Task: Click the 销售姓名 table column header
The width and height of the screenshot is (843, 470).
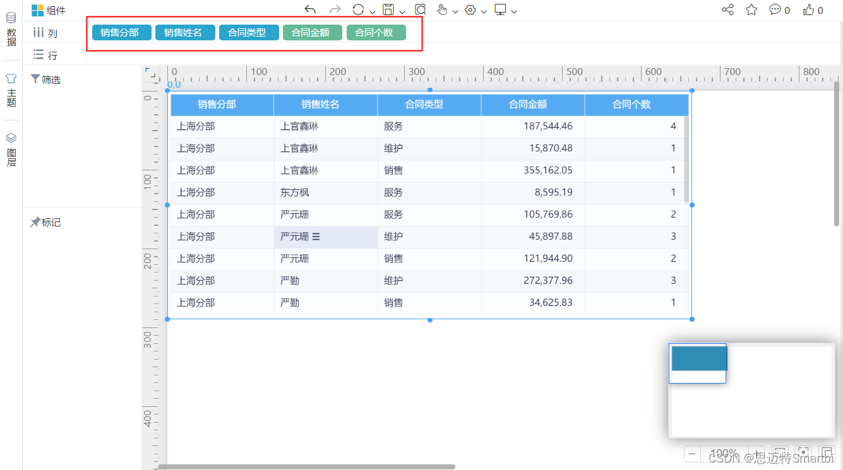Action: tap(326, 105)
